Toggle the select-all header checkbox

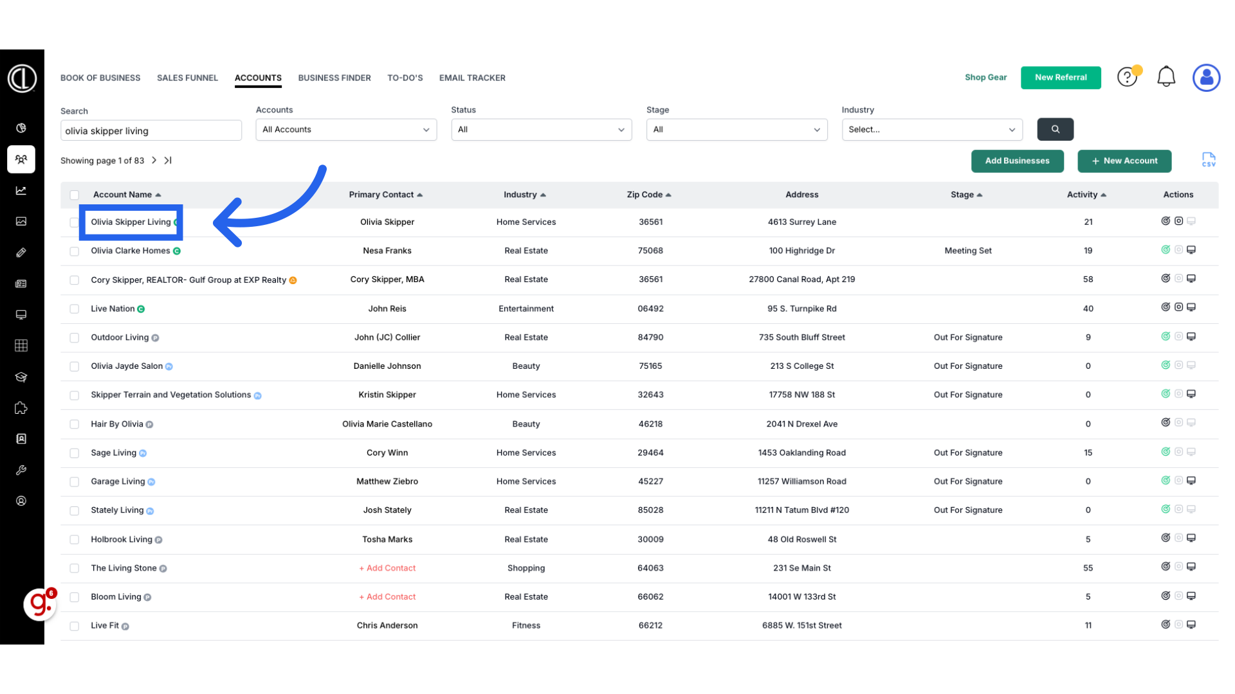point(75,195)
